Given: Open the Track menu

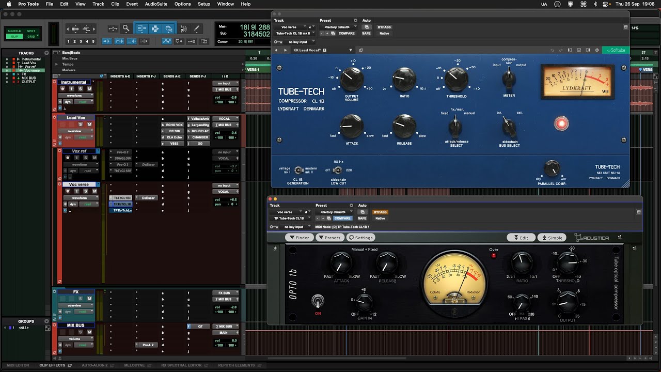Looking at the screenshot, I should point(98,4).
